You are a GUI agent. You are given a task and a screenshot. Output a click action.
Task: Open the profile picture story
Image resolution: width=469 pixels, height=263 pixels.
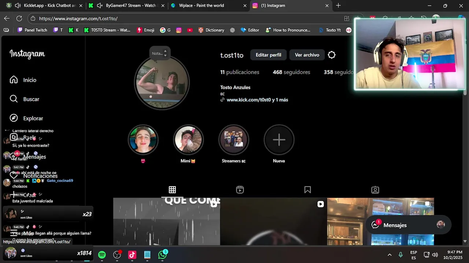tap(162, 82)
